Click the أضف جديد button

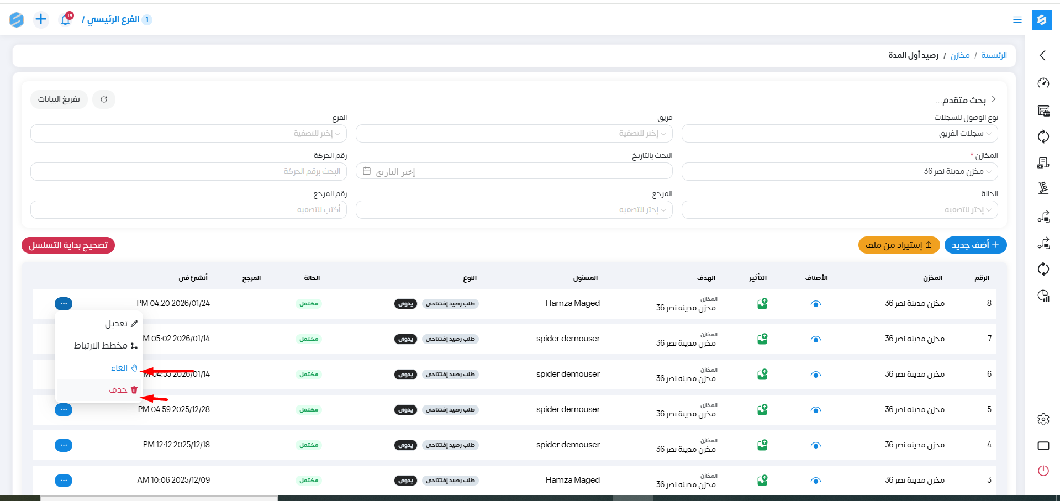pos(975,245)
